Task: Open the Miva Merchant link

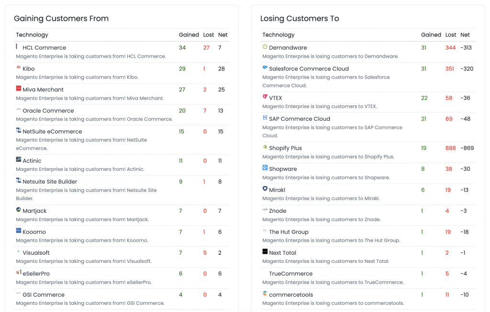Action: tap(43, 90)
